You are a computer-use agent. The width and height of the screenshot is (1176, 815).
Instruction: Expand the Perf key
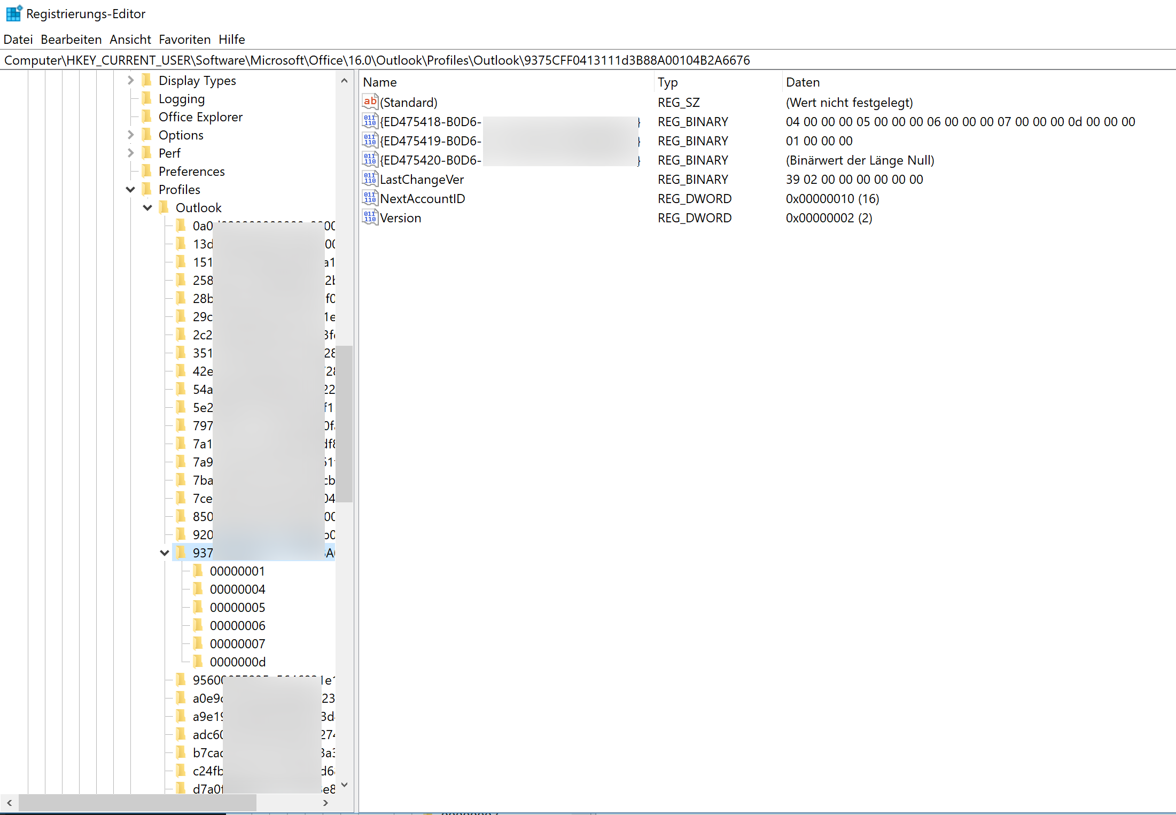pos(130,153)
